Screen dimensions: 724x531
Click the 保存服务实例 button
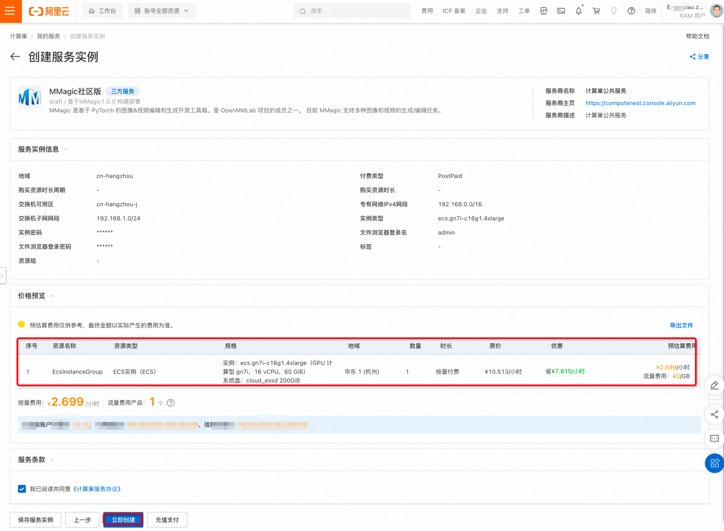click(36, 520)
